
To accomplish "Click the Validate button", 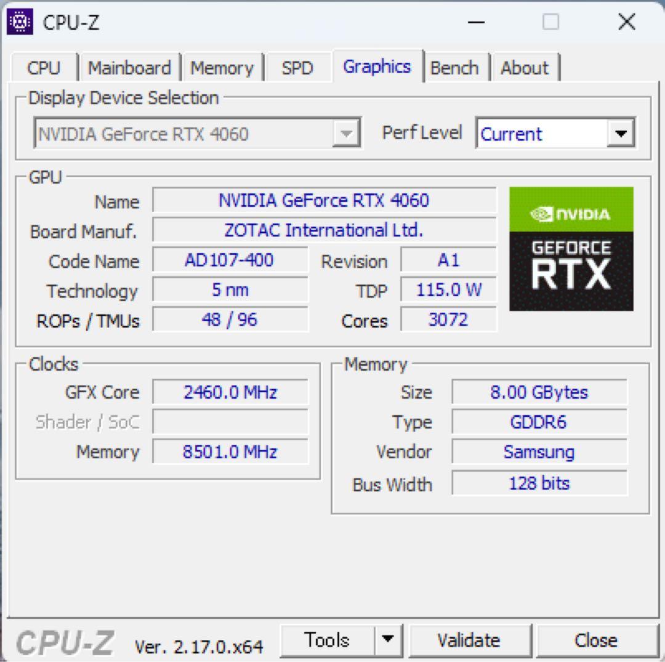I will coord(470,640).
